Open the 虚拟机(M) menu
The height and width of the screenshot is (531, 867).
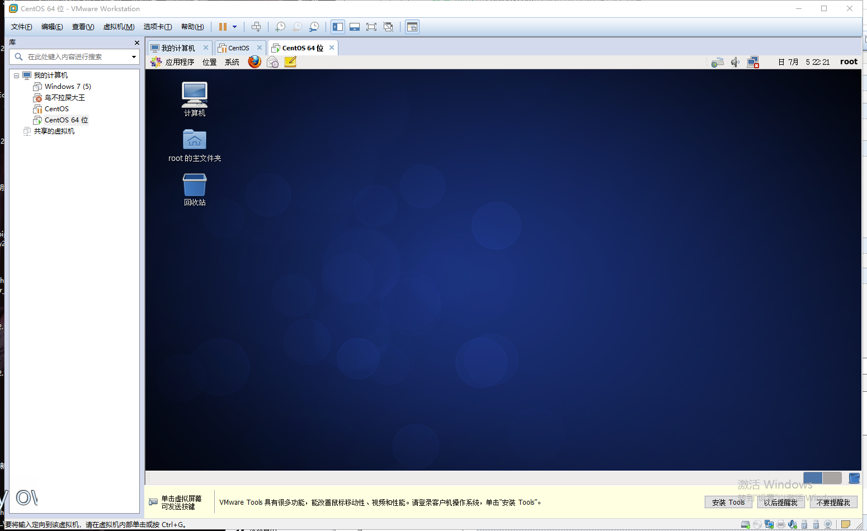pyautogui.click(x=119, y=27)
